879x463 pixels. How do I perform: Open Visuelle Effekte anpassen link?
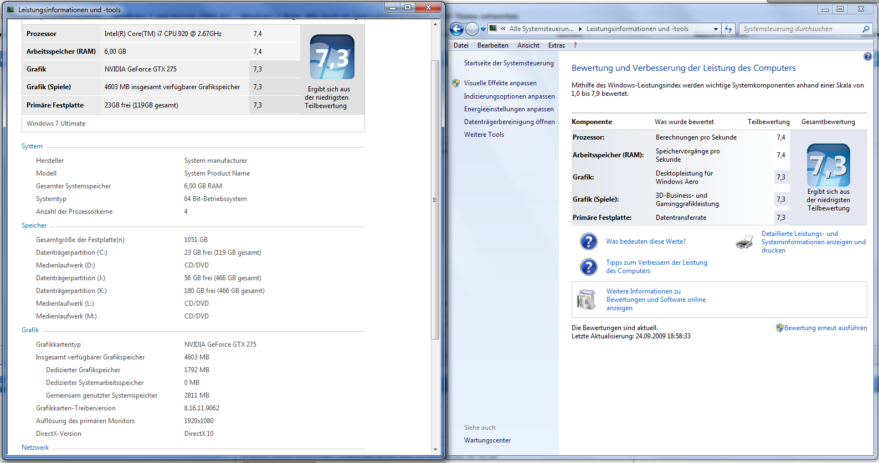(500, 83)
